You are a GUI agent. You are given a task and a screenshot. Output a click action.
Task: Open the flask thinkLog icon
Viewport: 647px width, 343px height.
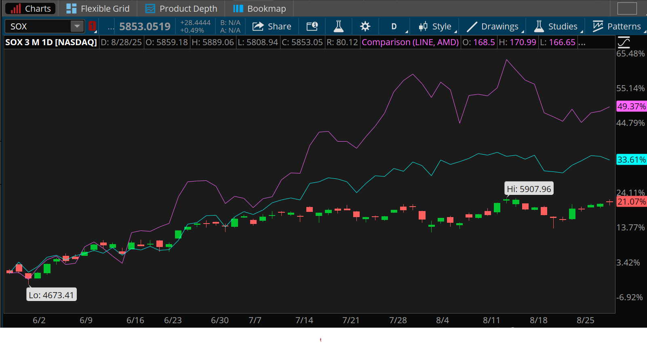(339, 26)
